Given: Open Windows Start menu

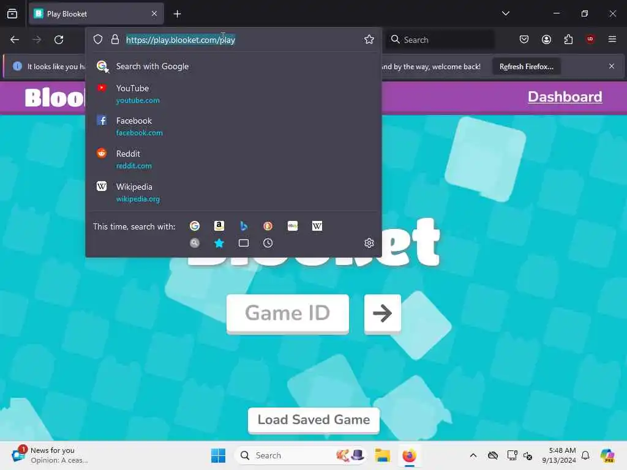Looking at the screenshot, I should click(219, 455).
